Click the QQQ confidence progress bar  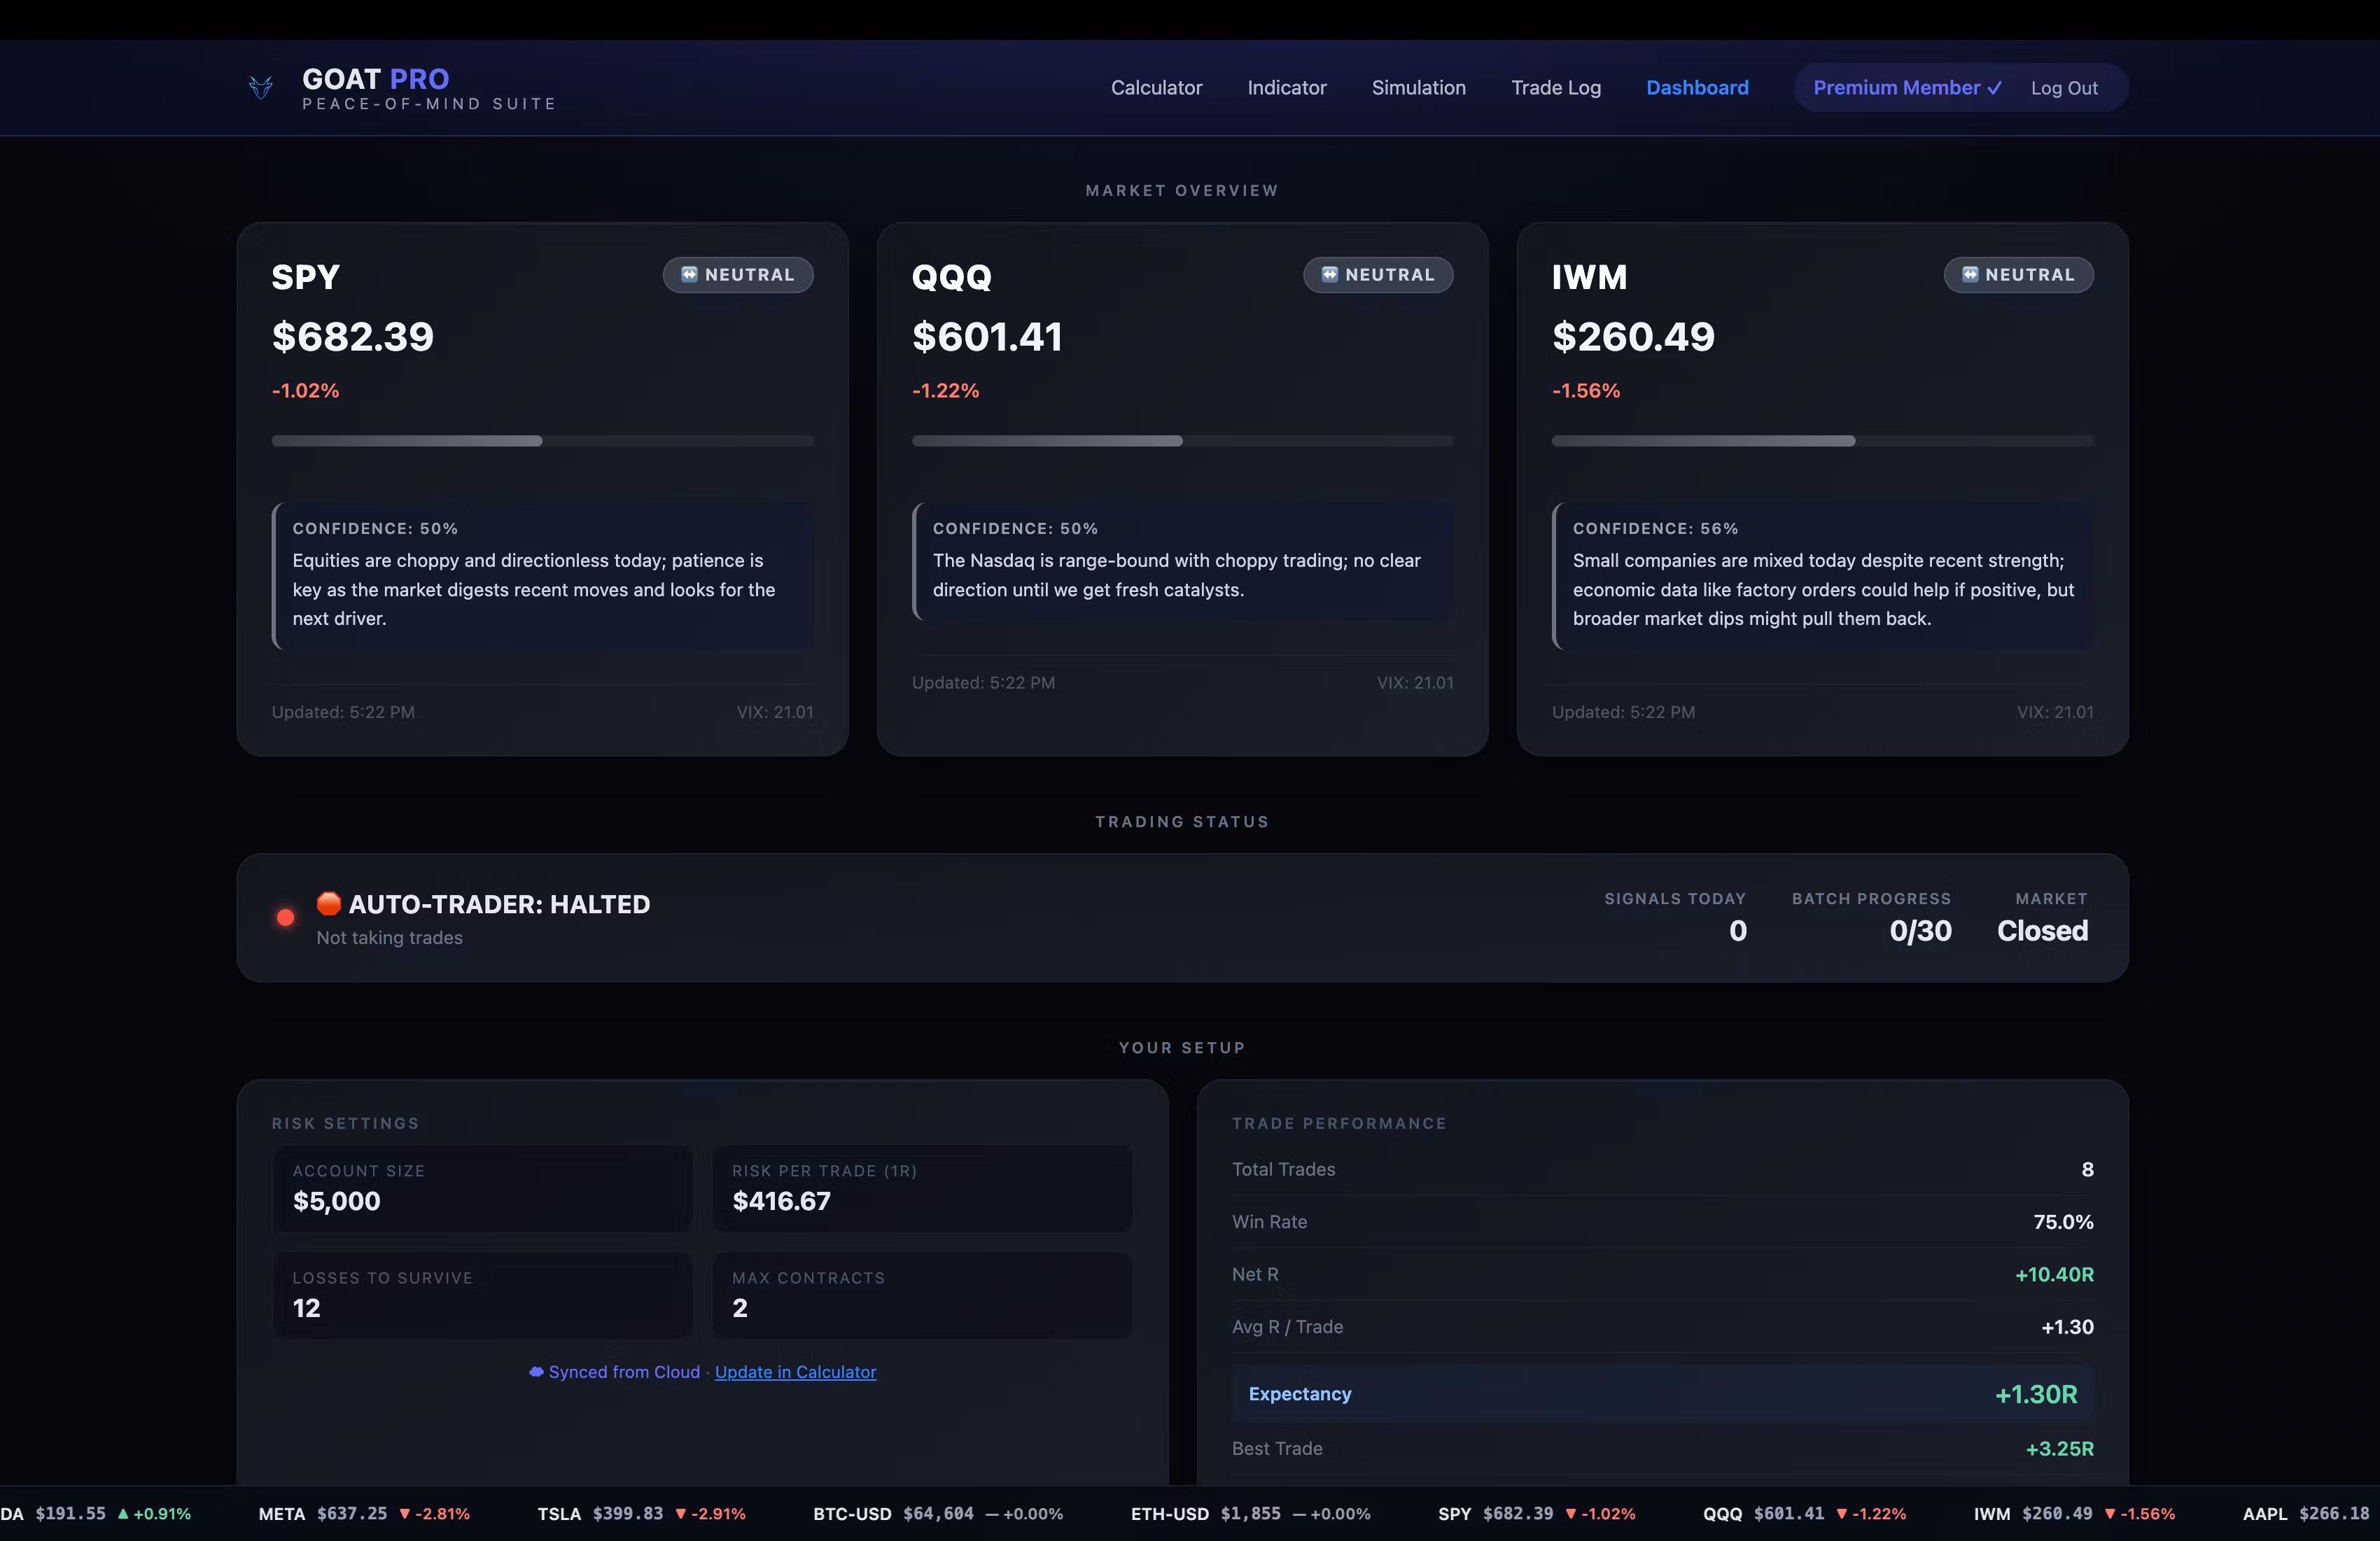(x=1182, y=441)
